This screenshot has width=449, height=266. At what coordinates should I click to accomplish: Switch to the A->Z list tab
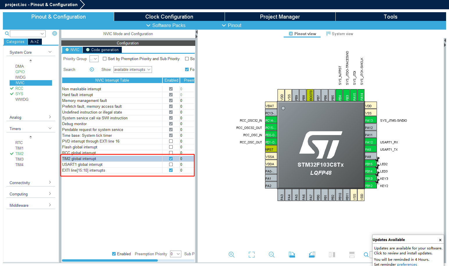point(35,42)
